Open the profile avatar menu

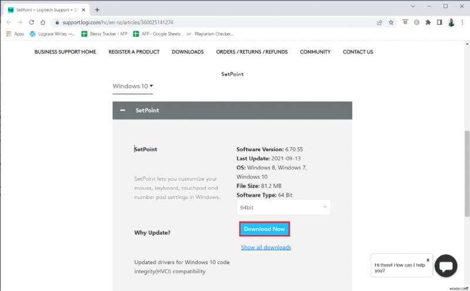451,22
